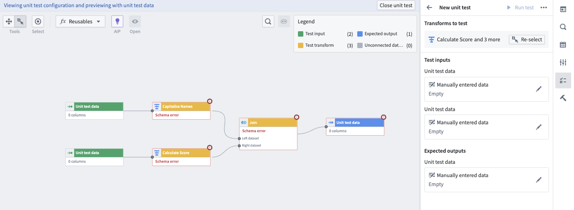Edit the expected output data
The height and width of the screenshot is (210, 574).
pos(539,179)
